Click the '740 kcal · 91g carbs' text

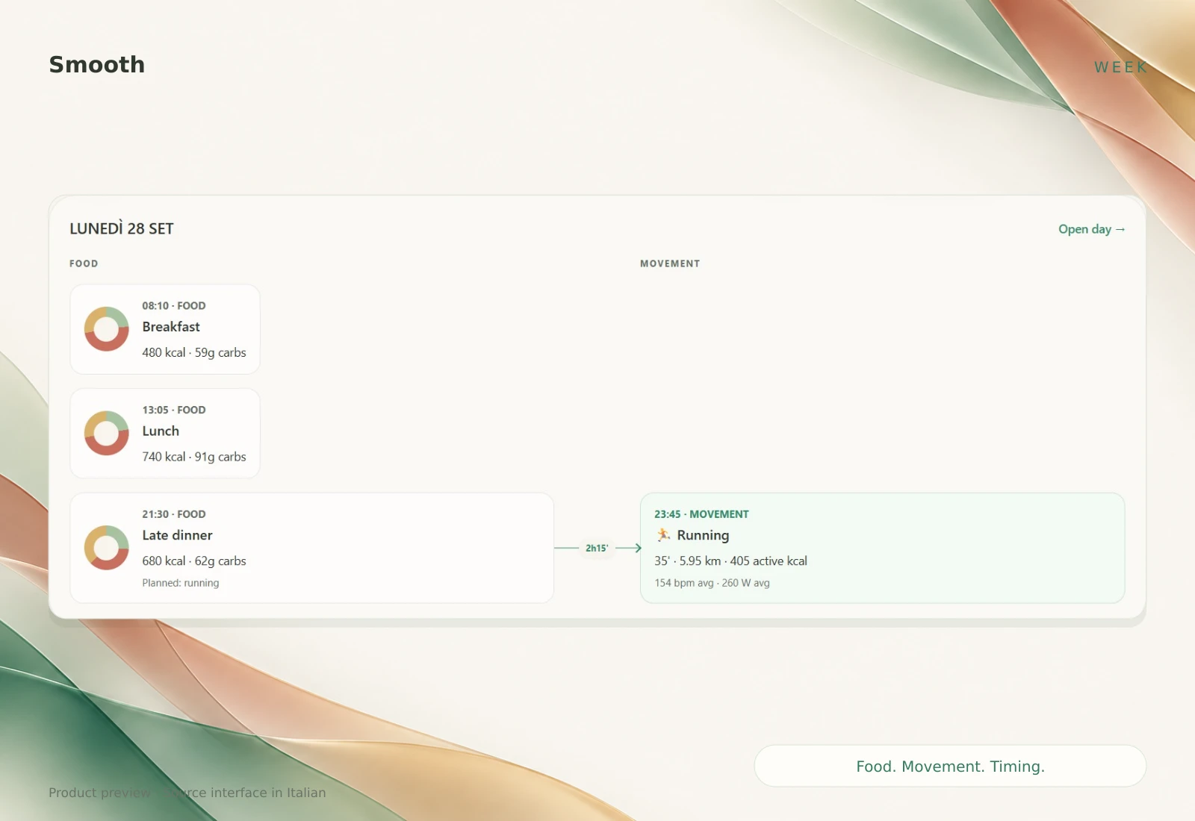pyautogui.click(x=194, y=457)
